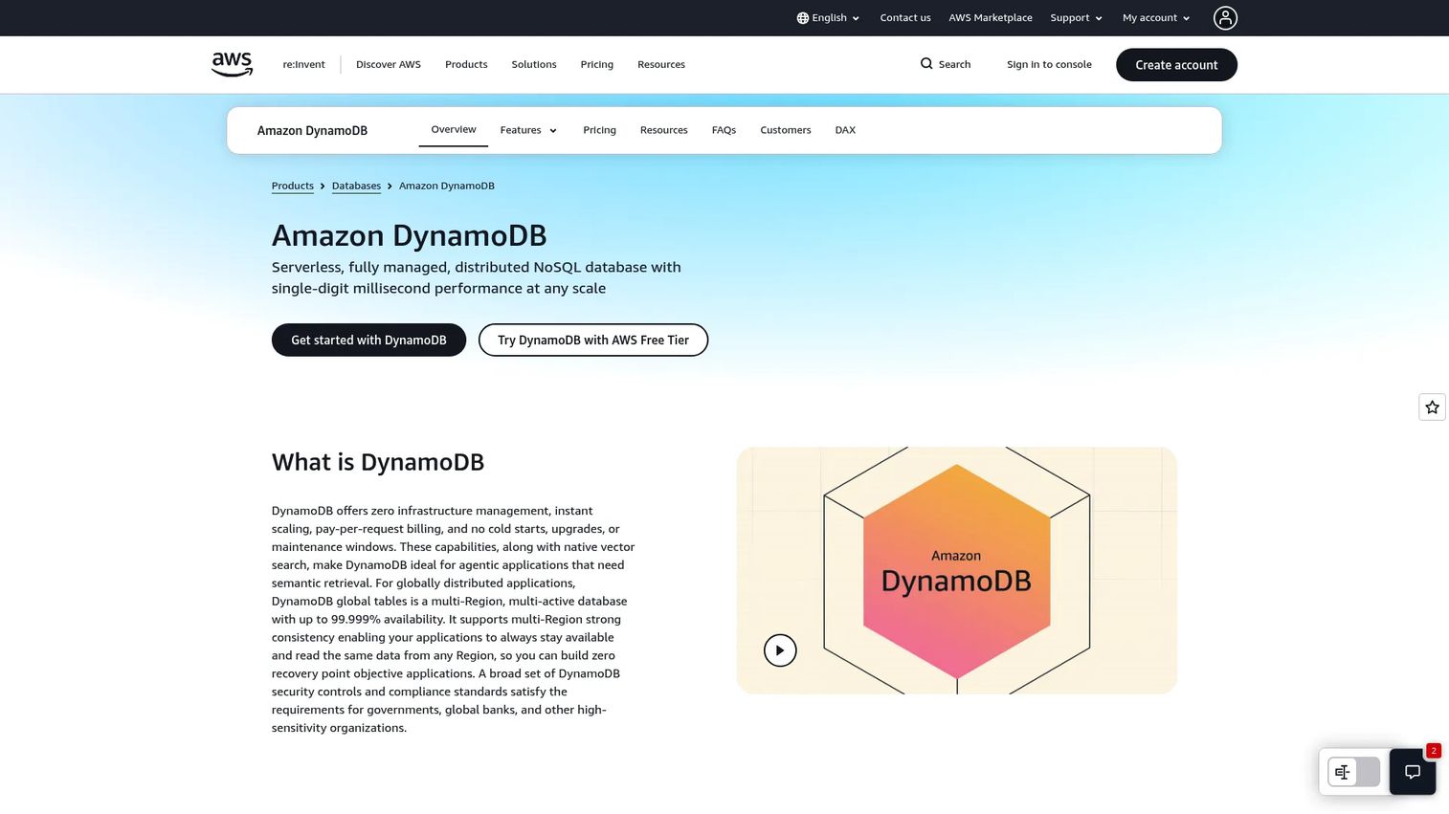1449x814 pixels.
Task: Select the Overview tab
Action: coord(454,130)
